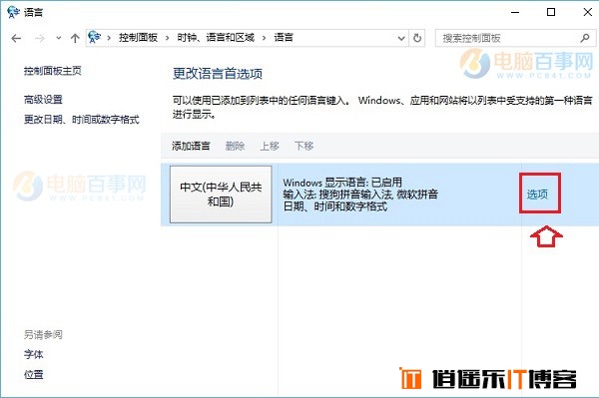
Task: Go up one level with up arrow
Action: coord(75,38)
